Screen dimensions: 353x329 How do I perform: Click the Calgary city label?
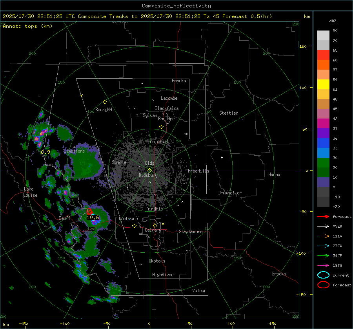click(153, 230)
